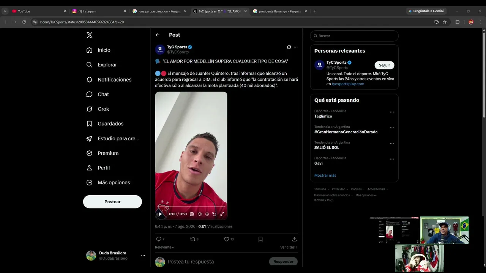Mute the video volume
Image resolution: width=486 pixels, height=273 pixels.
point(200,214)
